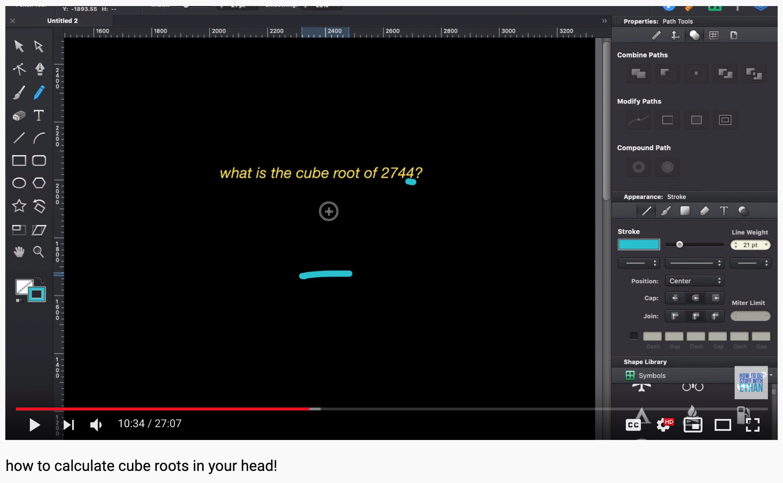Viewport: 783px width, 483px height.
Task: Enable the dash pattern checkbox
Action: pyautogui.click(x=634, y=336)
